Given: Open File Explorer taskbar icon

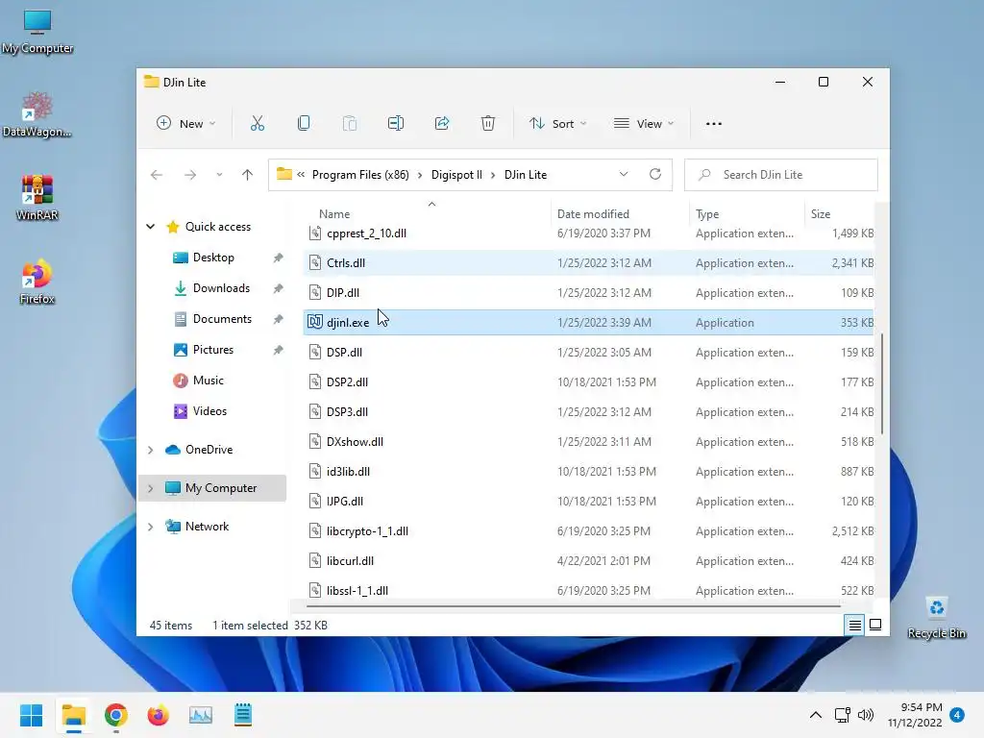Looking at the screenshot, I should [73, 715].
